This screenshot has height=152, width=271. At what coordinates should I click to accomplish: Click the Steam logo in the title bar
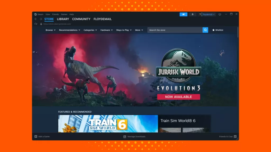click(36, 14)
